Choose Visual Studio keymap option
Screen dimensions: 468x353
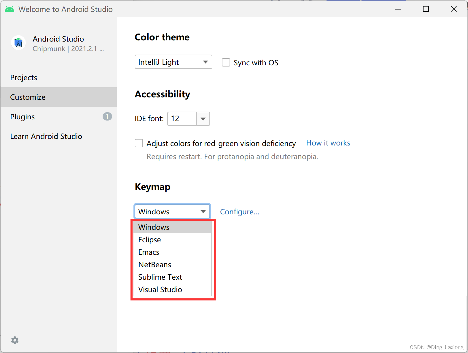172,289
